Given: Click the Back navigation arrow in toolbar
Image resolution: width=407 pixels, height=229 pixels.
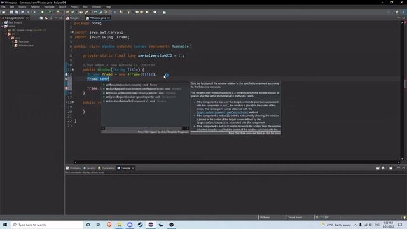Looking at the screenshot, I should pyautogui.click(x=147, y=12).
